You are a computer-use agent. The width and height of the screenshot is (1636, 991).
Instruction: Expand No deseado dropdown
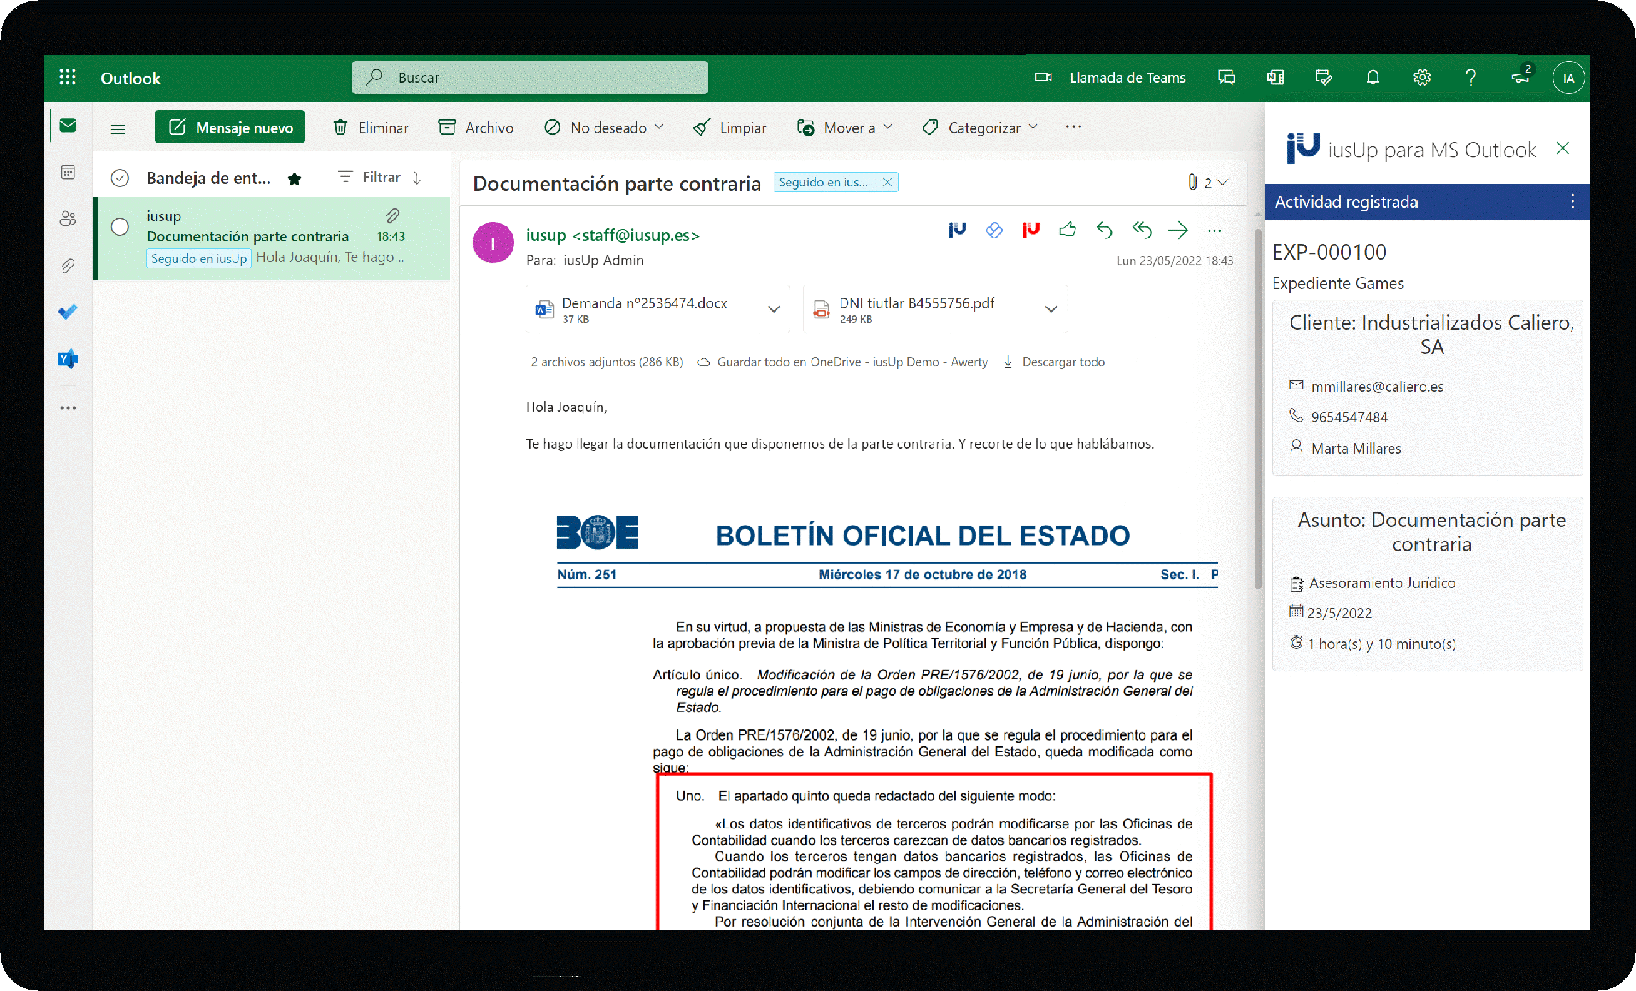point(658,127)
